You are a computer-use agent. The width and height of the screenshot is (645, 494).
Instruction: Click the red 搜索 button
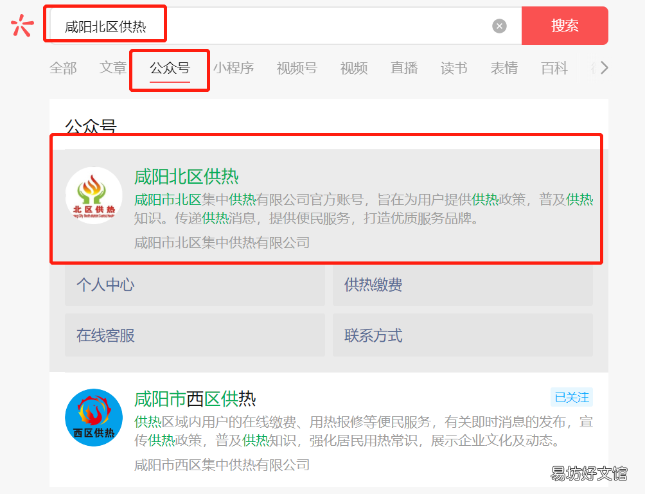click(x=564, y=26)
